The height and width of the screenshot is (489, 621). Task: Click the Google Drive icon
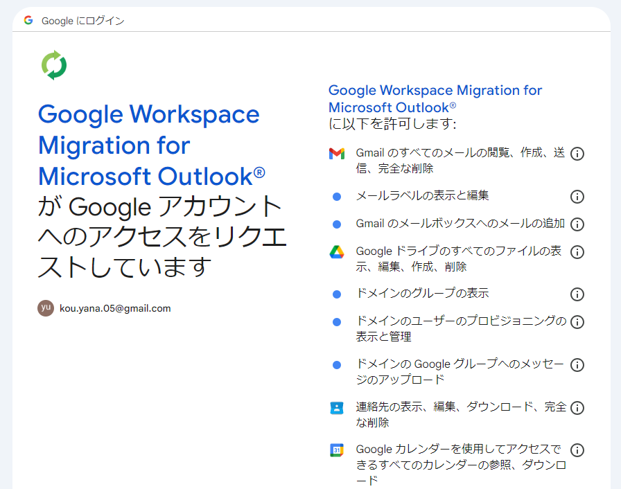pos(337,251)
